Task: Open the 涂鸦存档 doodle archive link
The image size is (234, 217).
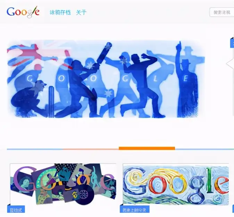Action: pos(60,12)
